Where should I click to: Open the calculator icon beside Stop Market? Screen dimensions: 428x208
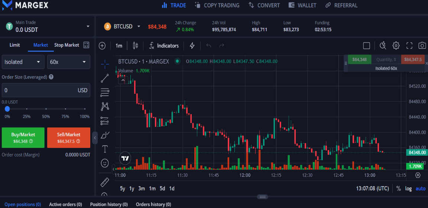pyautogui.click(x=86, y=45)
